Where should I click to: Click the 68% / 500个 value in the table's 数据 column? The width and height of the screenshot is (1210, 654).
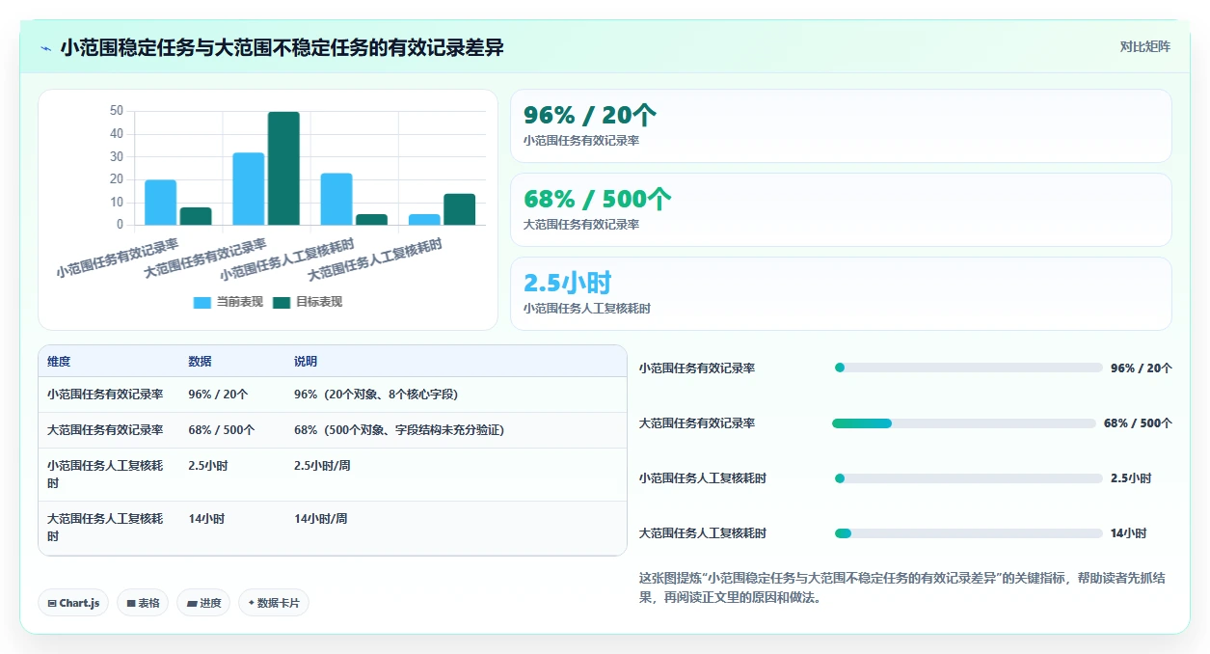point(222,430)
